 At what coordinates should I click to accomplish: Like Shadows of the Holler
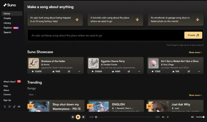pos(53,71)
